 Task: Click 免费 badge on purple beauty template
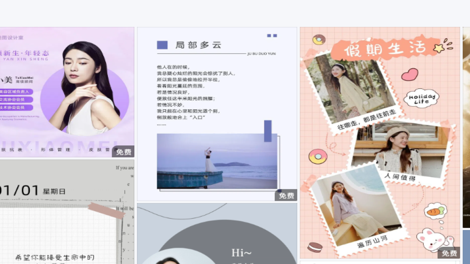(x=123, y=152)
